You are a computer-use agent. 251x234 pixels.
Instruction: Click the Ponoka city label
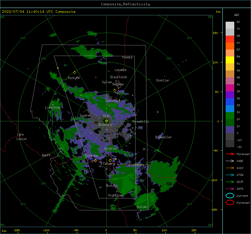pos(127,57)
